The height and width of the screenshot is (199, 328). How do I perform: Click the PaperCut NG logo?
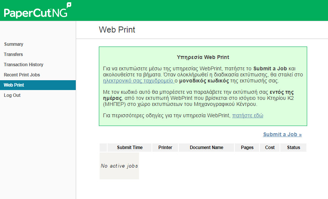pyautogui.click(x=37, y=11)
